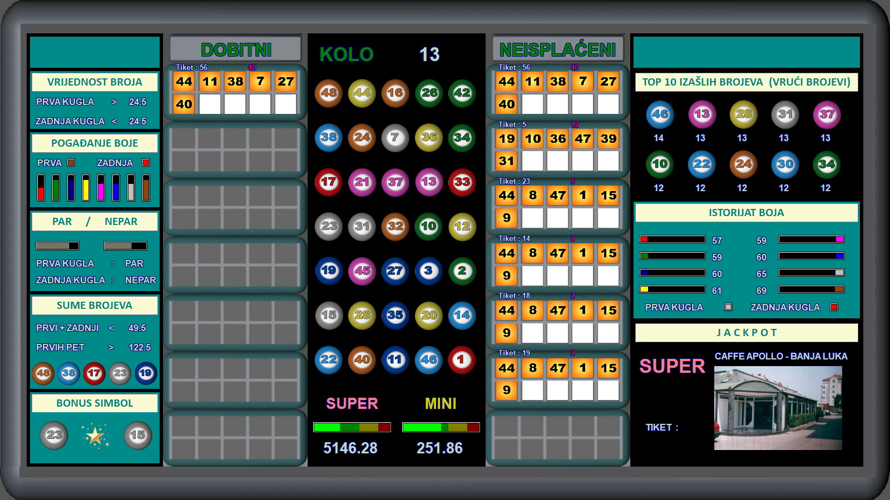The image size is (890, 500).
Task: Click the MINI jackpot progress bar
Action: 441,427
